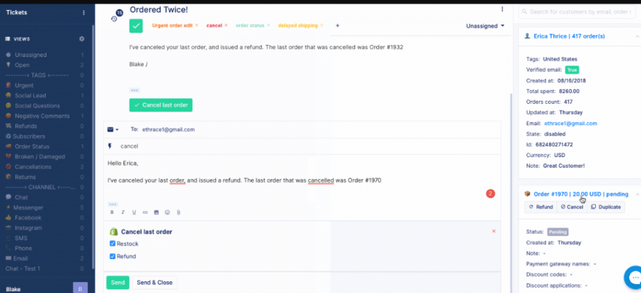Add a new tag with plus icon
The width and height of the screenshot is (641, 293).
337,25
